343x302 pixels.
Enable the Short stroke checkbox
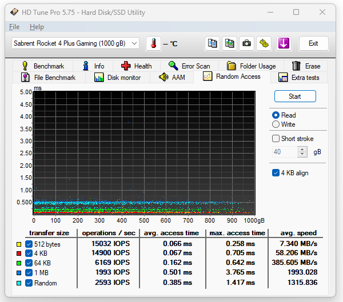coord(276,139)
